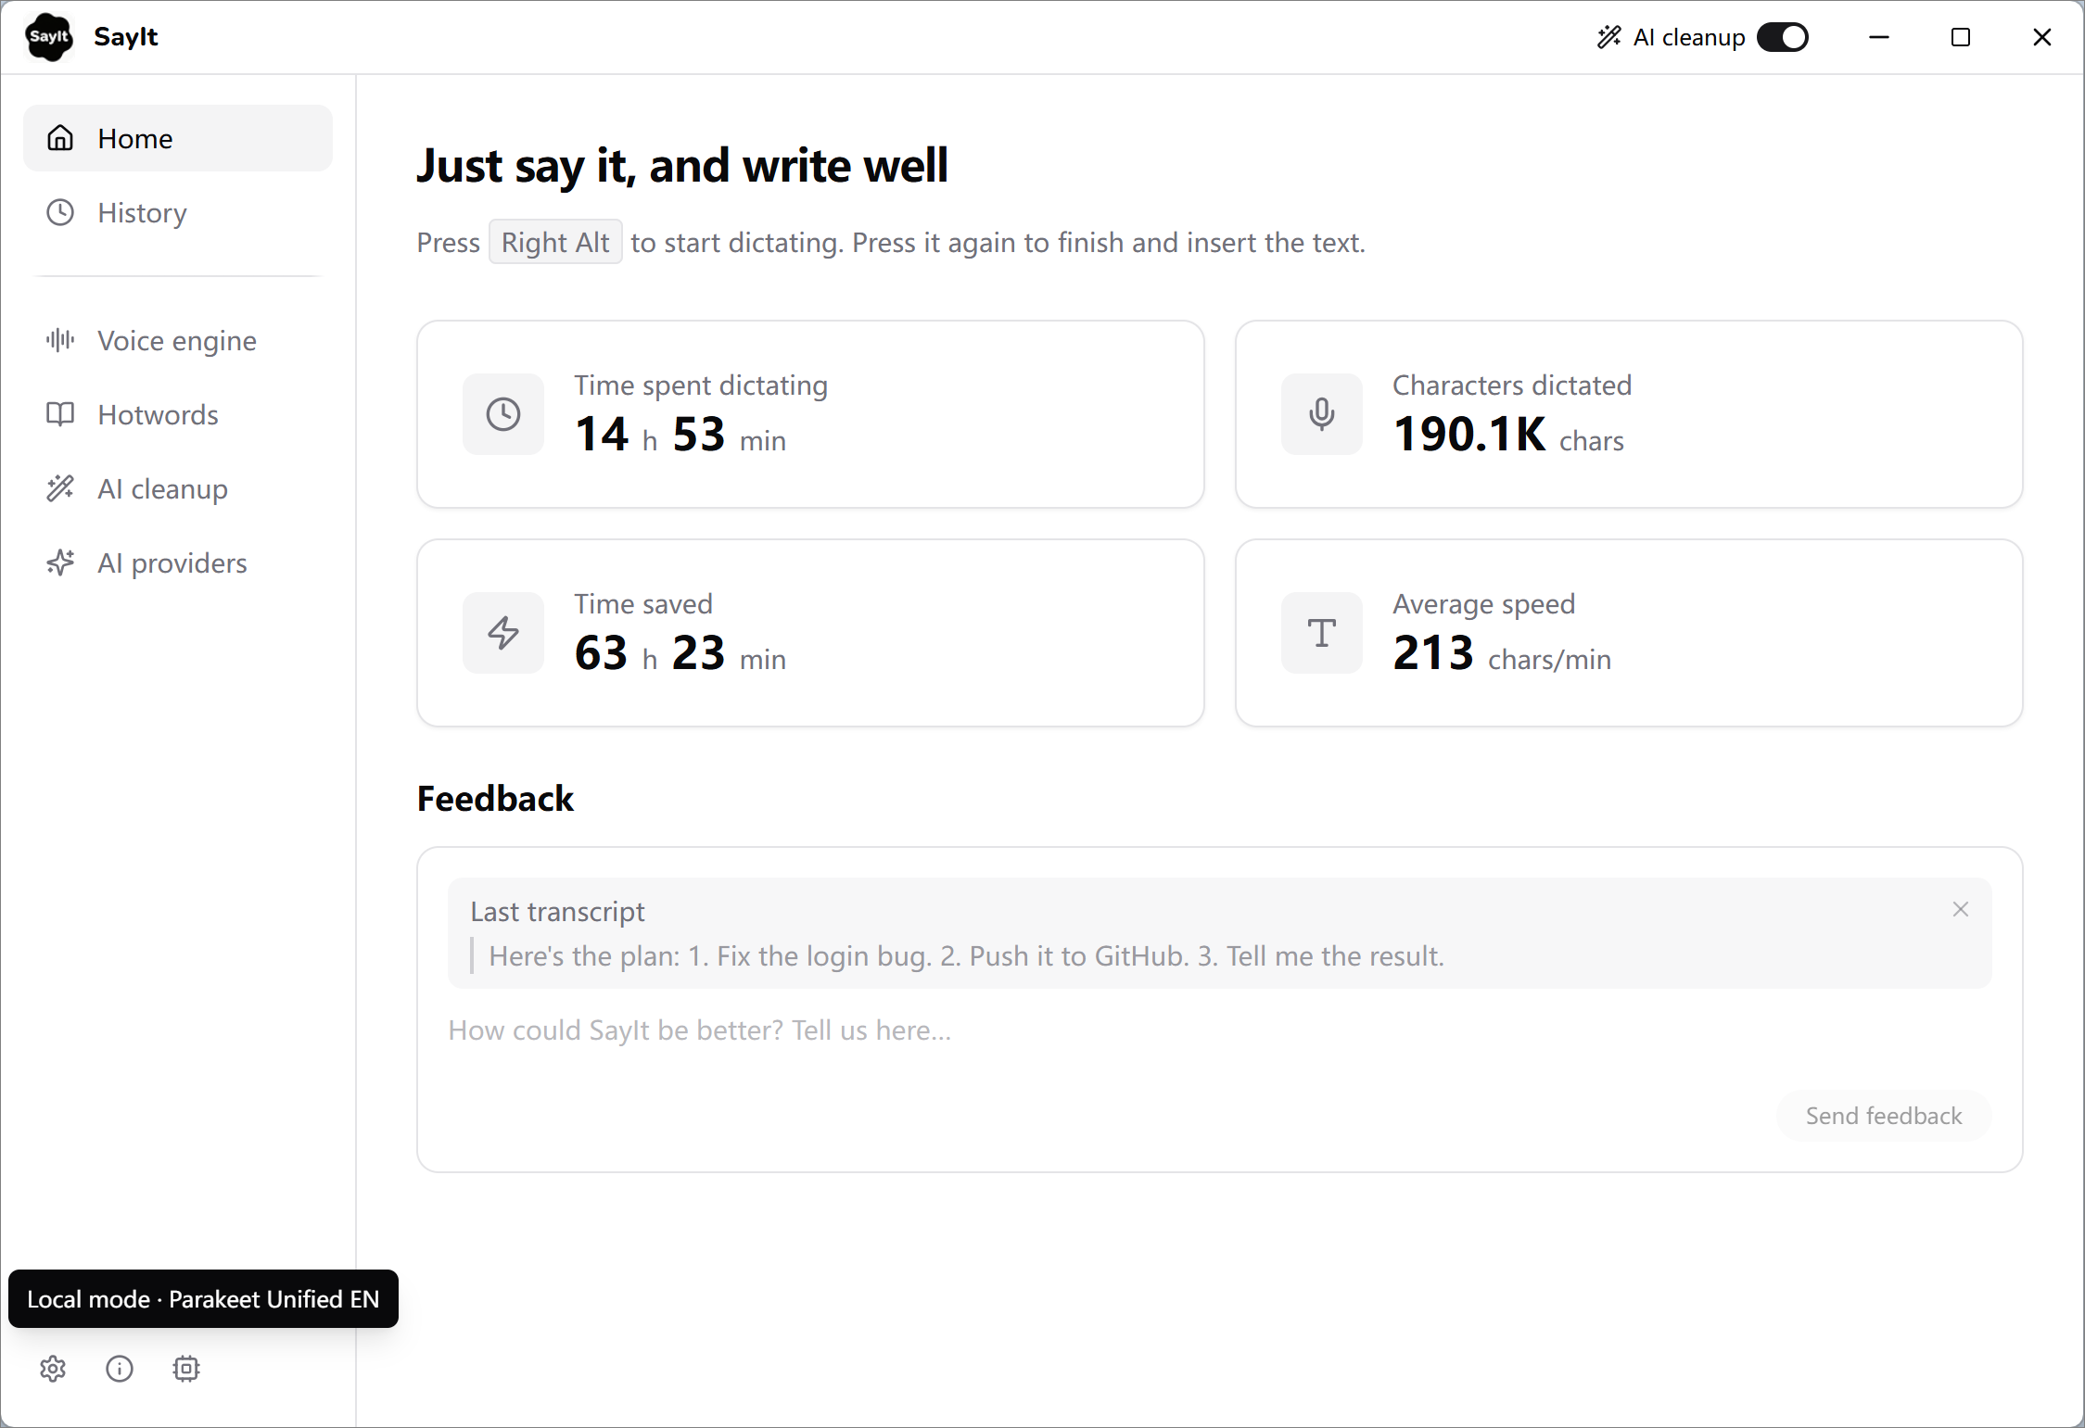Dismiss the Last transcript box
This screenshot has height=1428, width=2085.
pos(1961,909)
